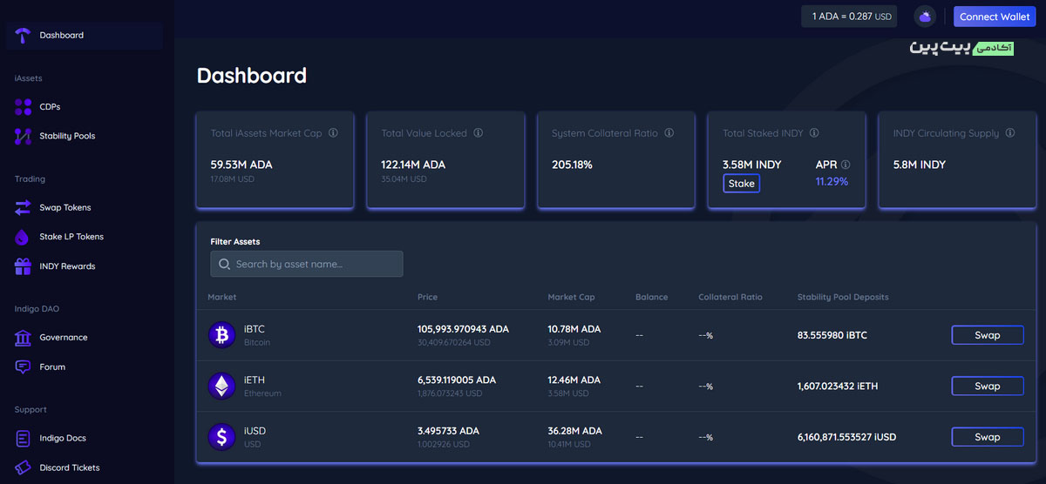Image resolution: width=1046 pixels, height=484 pixels.
Task: Click the 6,539.119005 ADA price value
Action: 457,380
